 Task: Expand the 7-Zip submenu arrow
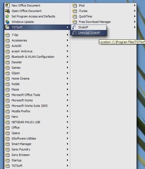pyautogui.click(x=67, y=35)
